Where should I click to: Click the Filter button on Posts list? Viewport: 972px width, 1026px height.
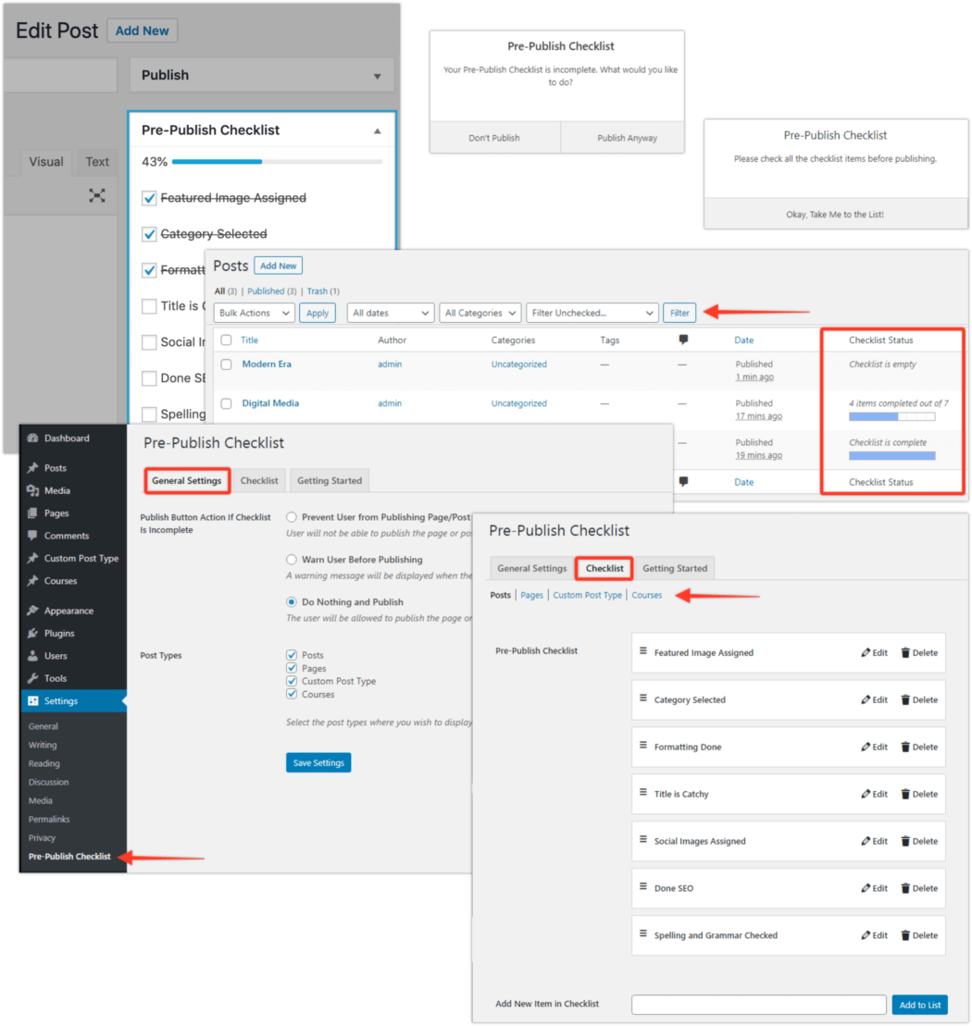pos(679,313)
